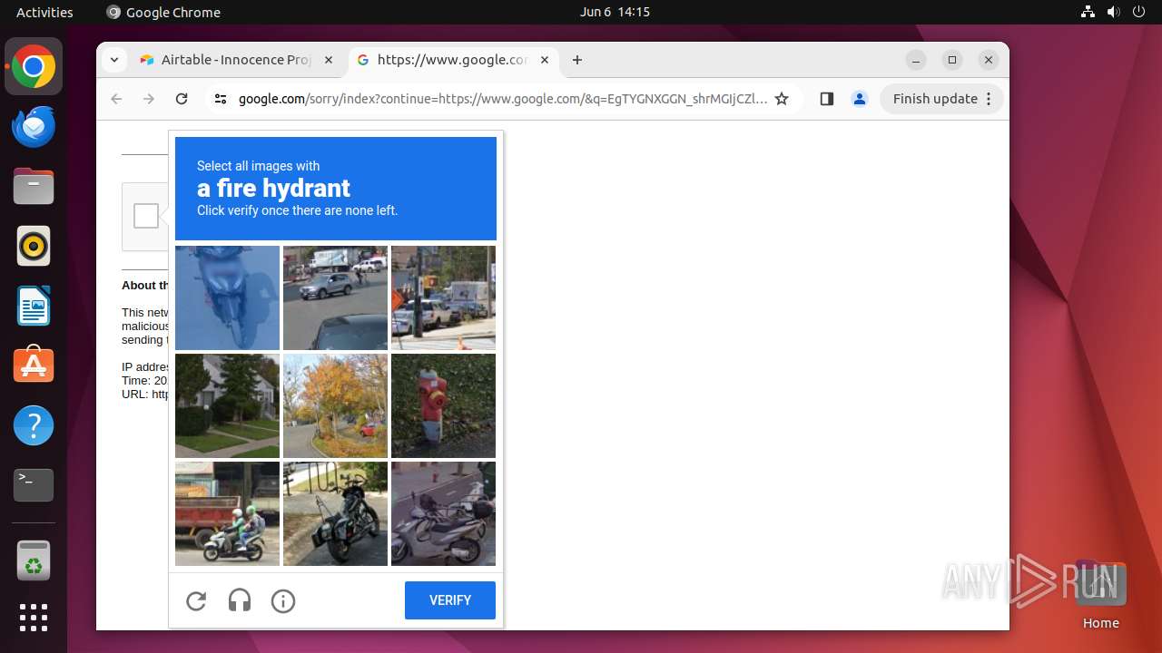Open the power menu icon in the top bar
This screenshot has height=653, width=1162.
coord(1139,12)
